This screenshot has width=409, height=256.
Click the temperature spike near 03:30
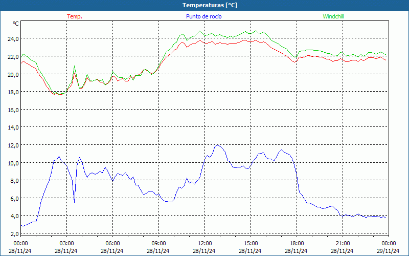tap(74, 73)
